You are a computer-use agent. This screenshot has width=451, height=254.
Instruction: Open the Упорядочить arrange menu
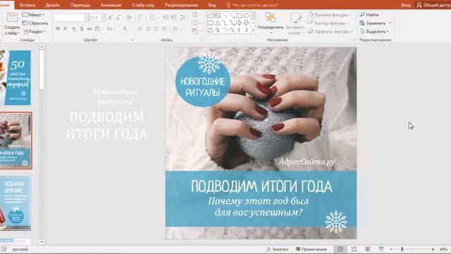click(x=271, y=23)
